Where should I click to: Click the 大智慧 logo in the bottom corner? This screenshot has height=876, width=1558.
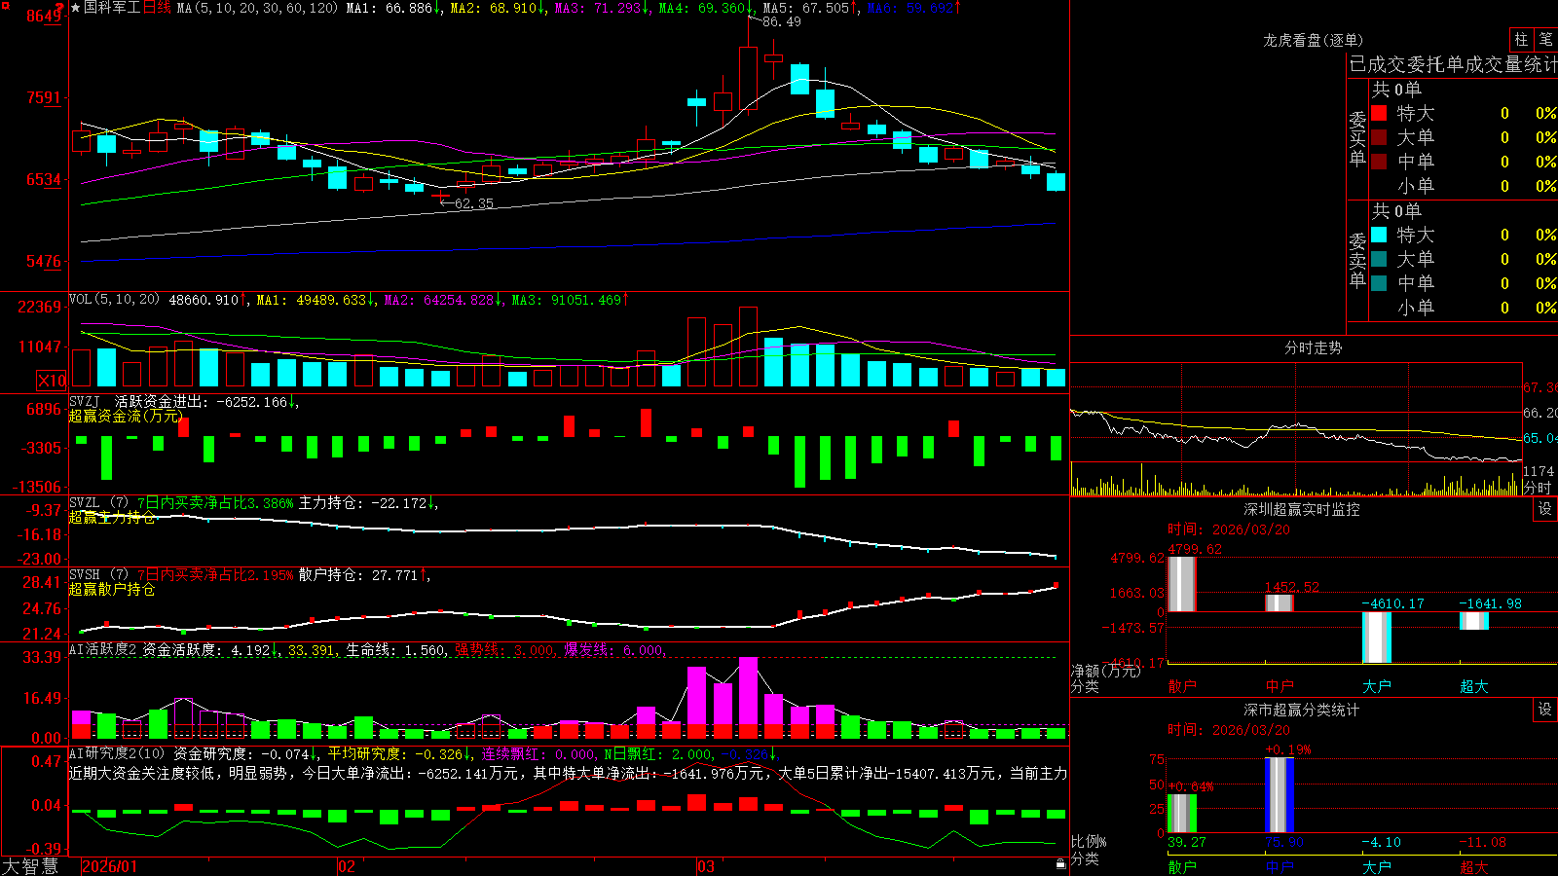[29, 866]
